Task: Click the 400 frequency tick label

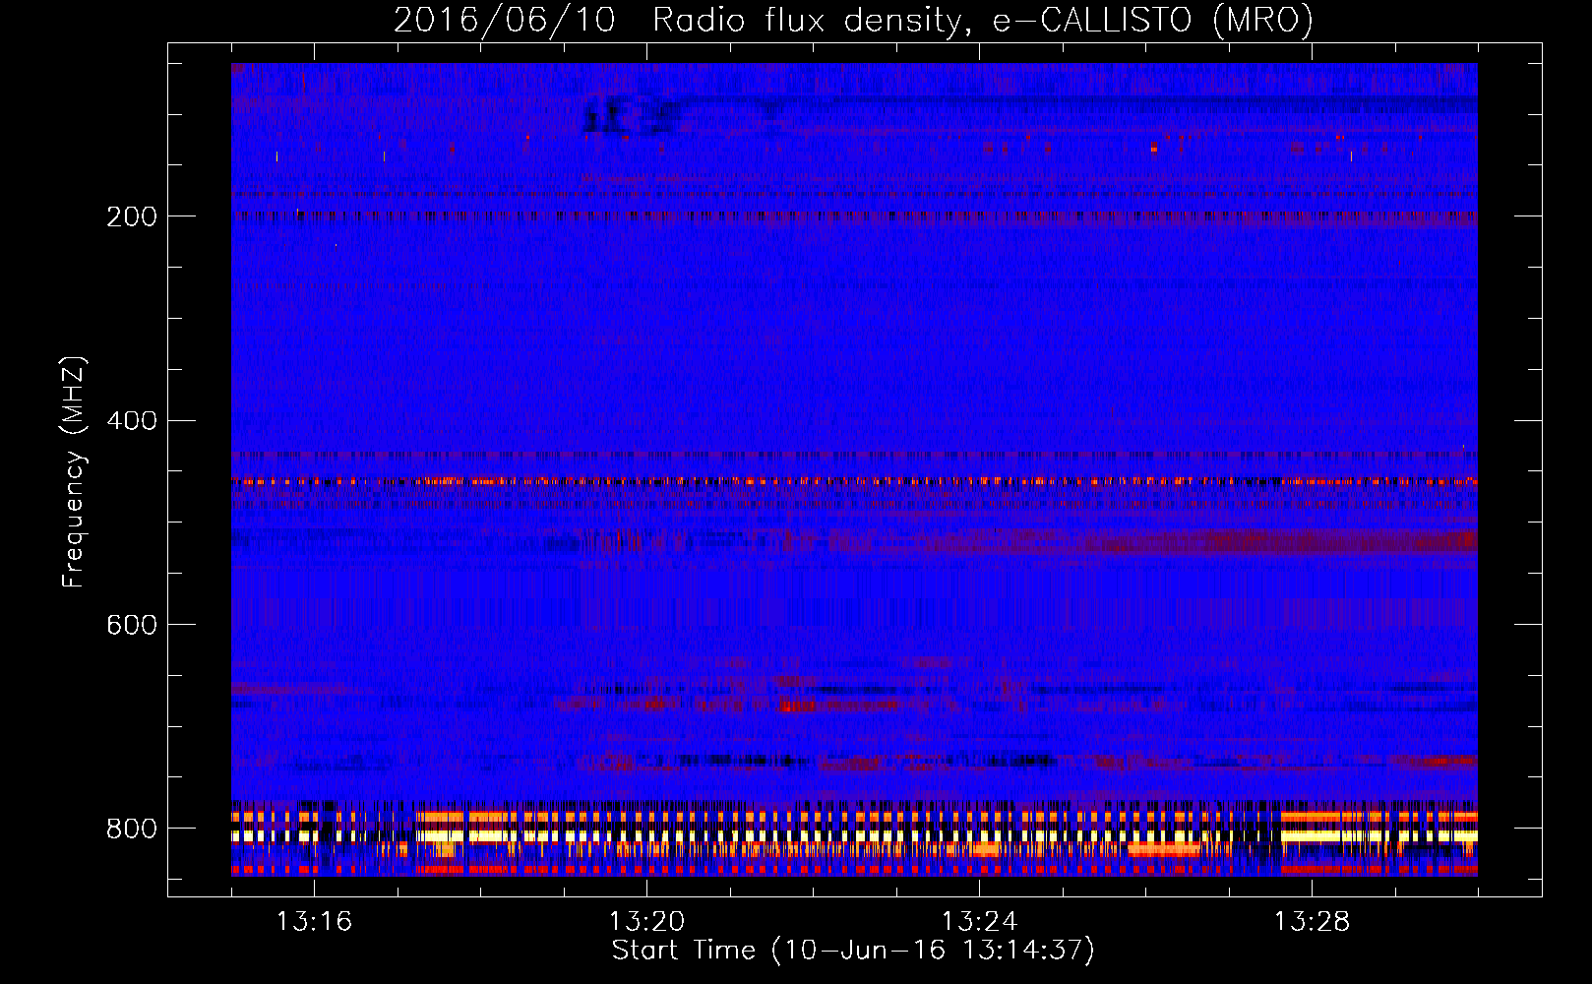Action: [x=132, y=421]
